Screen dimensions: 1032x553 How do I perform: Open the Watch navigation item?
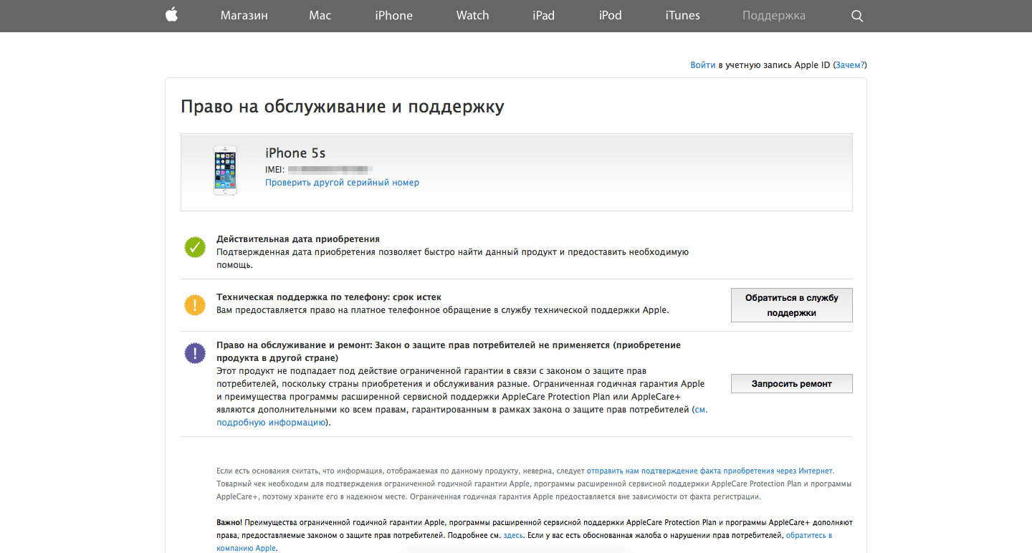click(x=473, y=15)
